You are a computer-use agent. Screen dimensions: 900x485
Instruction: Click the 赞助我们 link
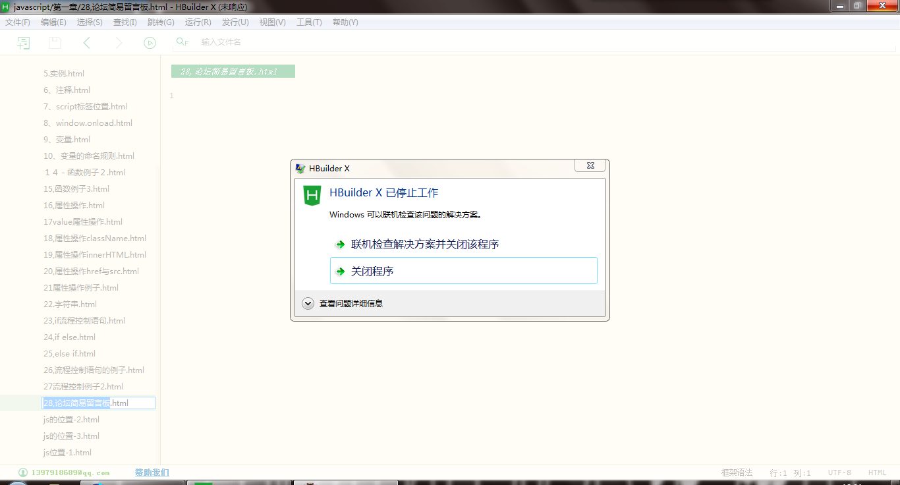(x=152, y=472)
